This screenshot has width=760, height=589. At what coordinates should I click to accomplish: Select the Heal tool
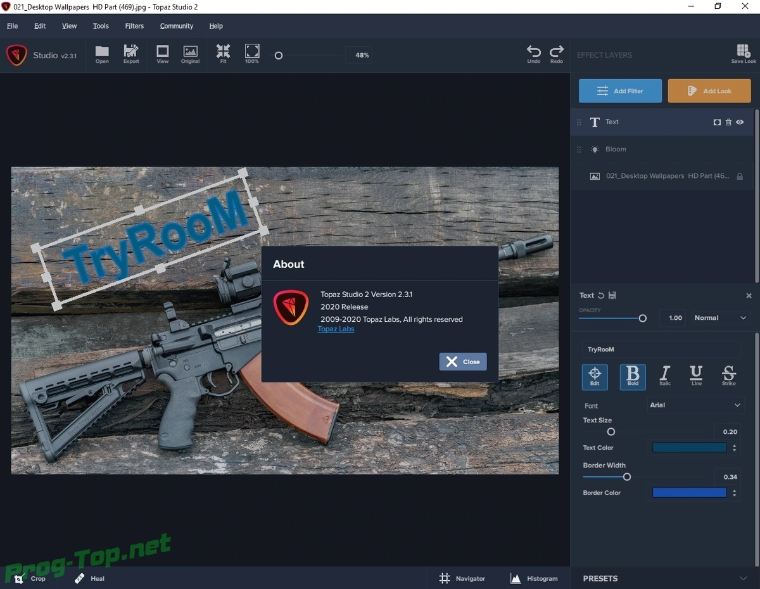89,578
